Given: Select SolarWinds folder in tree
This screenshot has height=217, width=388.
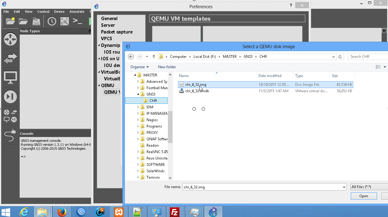Looking at the screenshot, I should coord(155,171).
